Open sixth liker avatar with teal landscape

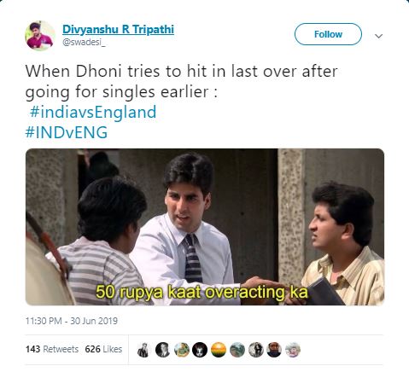(x=237, y=350)
